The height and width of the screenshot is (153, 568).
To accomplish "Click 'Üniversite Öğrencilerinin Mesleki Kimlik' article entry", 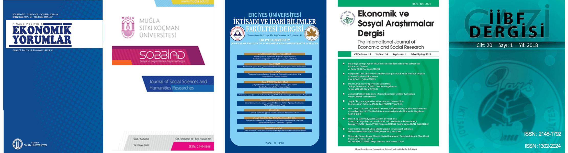I will click(389, 139).
